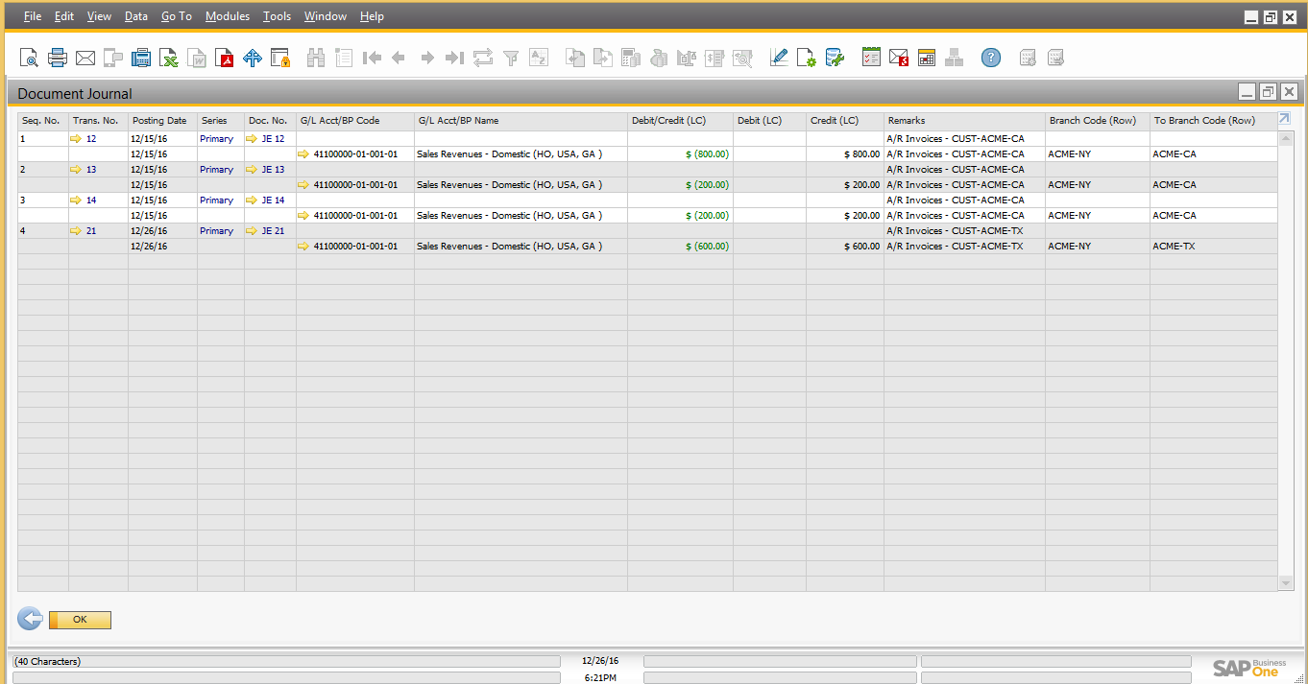Screen dimensions: 1308x684
Task: Expand the table using the top-right arrow icon
Action: tap(1285, 119)
